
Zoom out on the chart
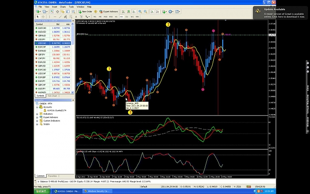point(145,12)
